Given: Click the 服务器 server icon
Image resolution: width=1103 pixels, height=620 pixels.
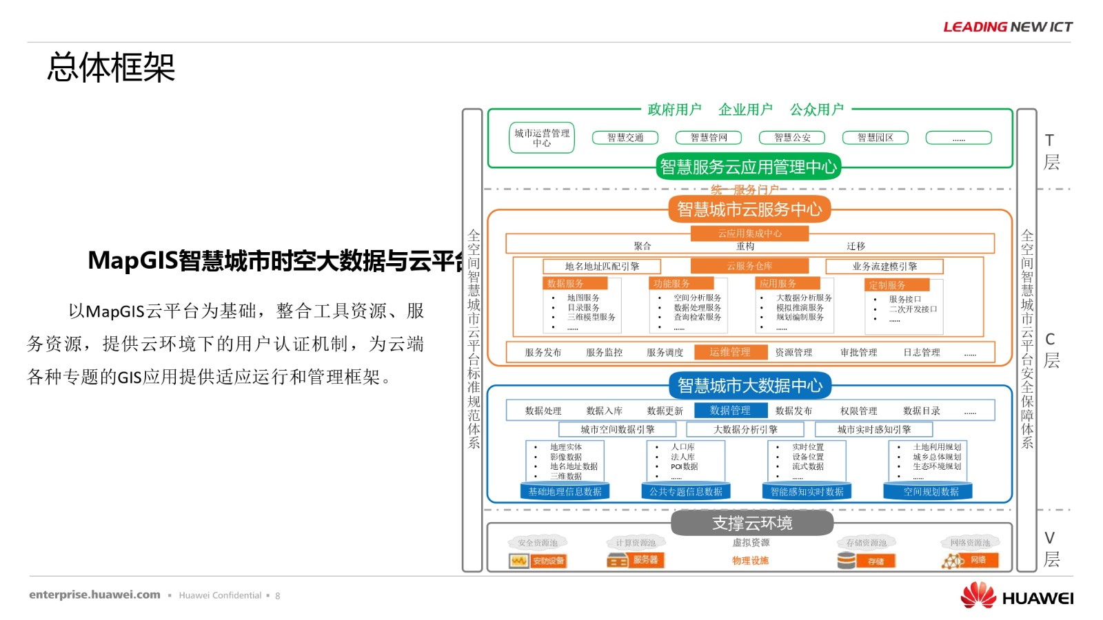Looking at the screenshot, I should click(636, 560).
